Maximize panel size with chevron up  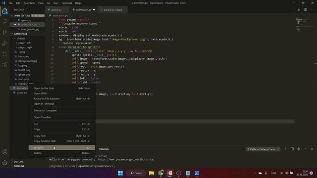point(305,149)
